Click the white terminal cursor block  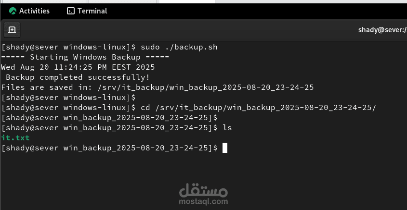[x=224, y=148]
